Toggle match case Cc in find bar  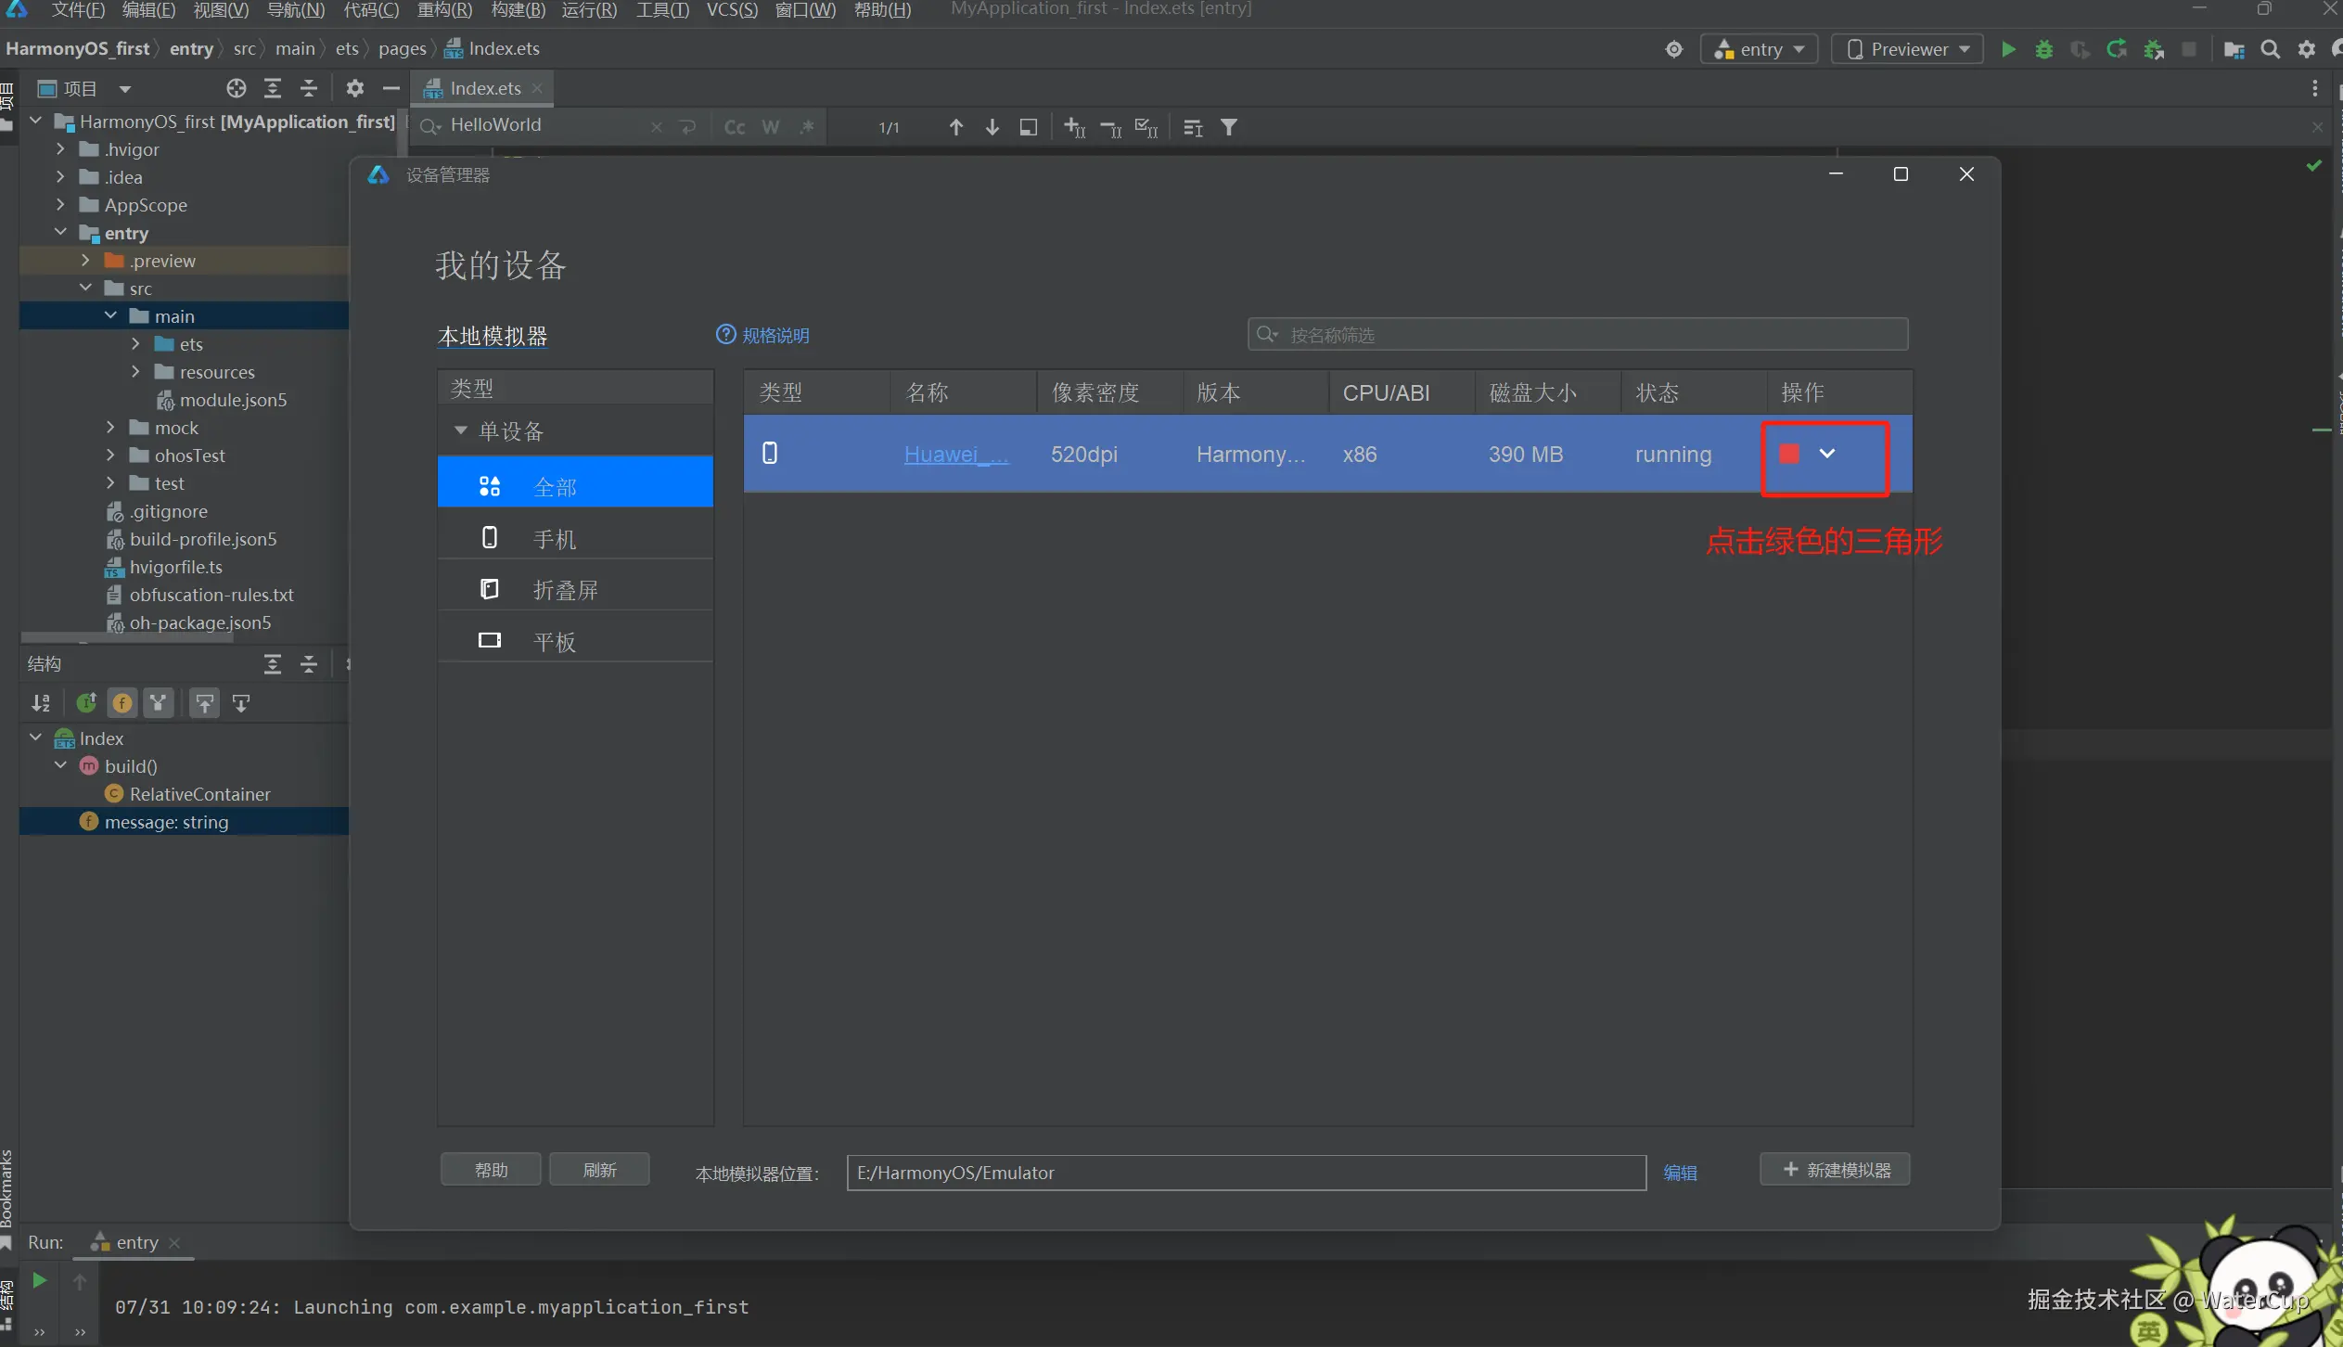[735, 127]
